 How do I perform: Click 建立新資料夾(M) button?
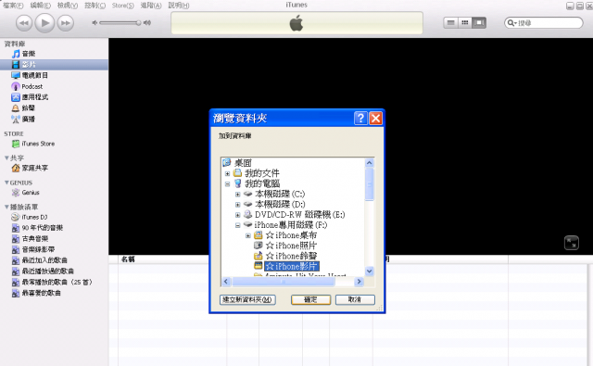247,300
